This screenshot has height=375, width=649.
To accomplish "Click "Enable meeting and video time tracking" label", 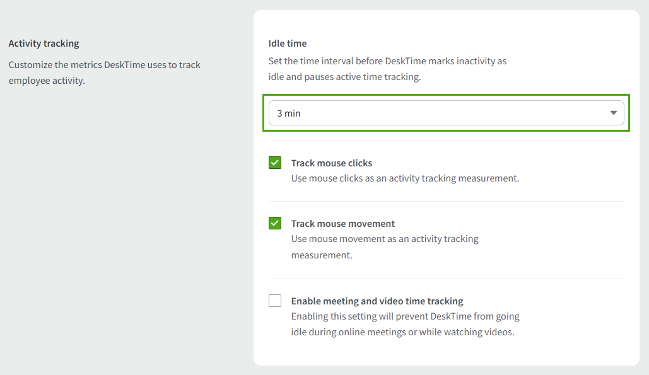I will click(x=377, y=301).
